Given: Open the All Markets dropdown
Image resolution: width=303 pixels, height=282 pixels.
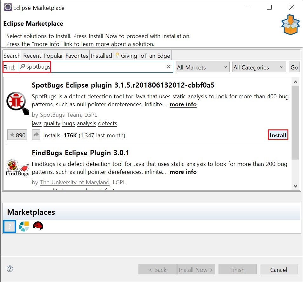Looking at the screenshot, I should pos(202,67).
